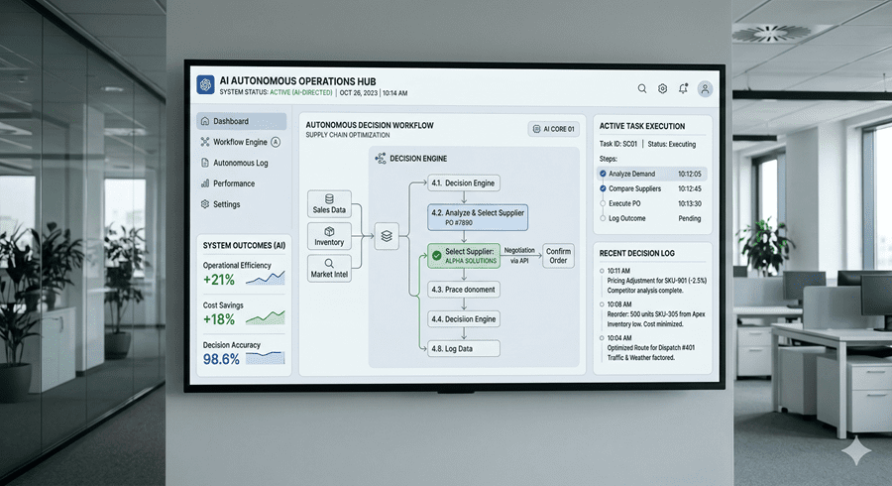Click the layers stack icon node

click(x=387, y=236)
